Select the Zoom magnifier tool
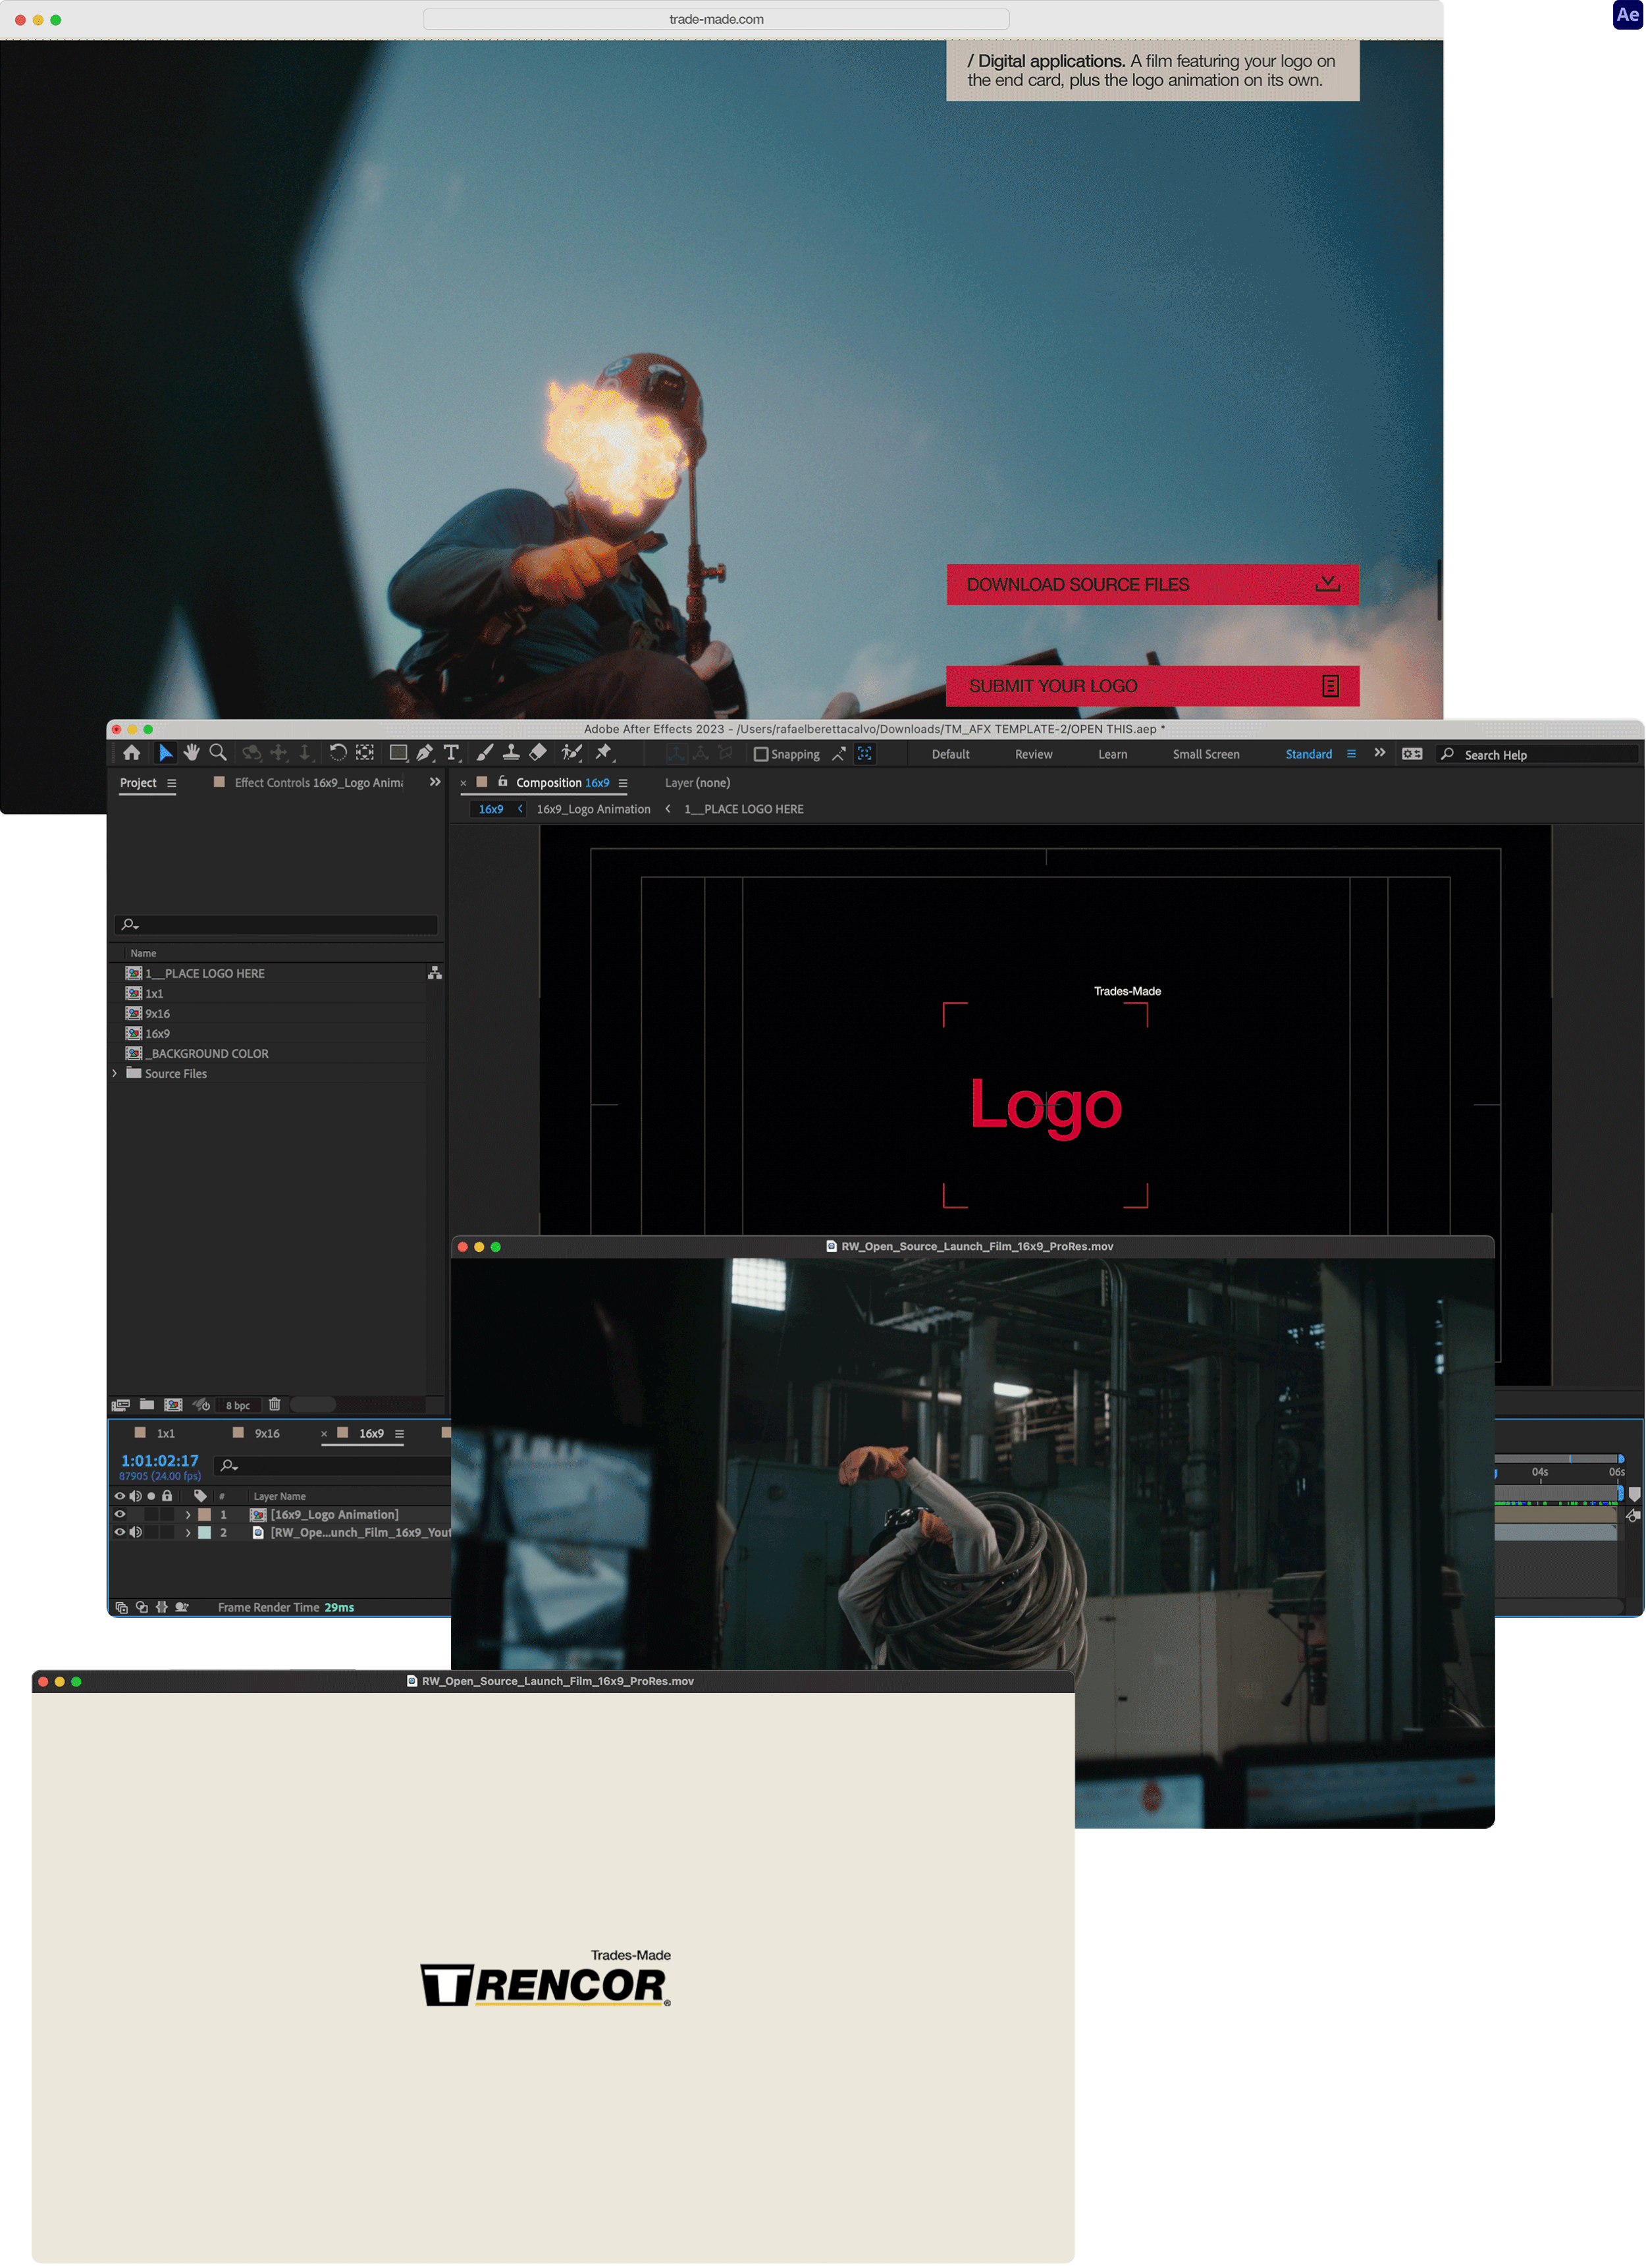 217,753
